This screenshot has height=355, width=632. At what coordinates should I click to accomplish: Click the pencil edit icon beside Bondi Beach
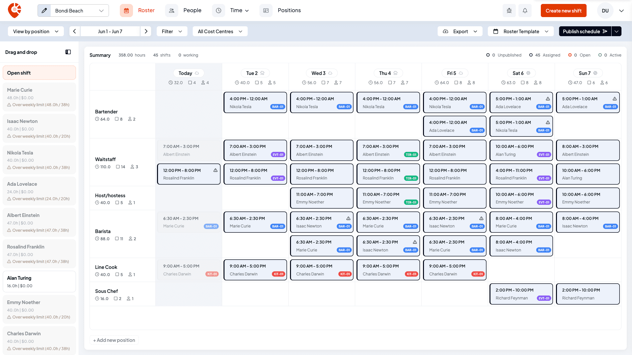tap(44, 11)
